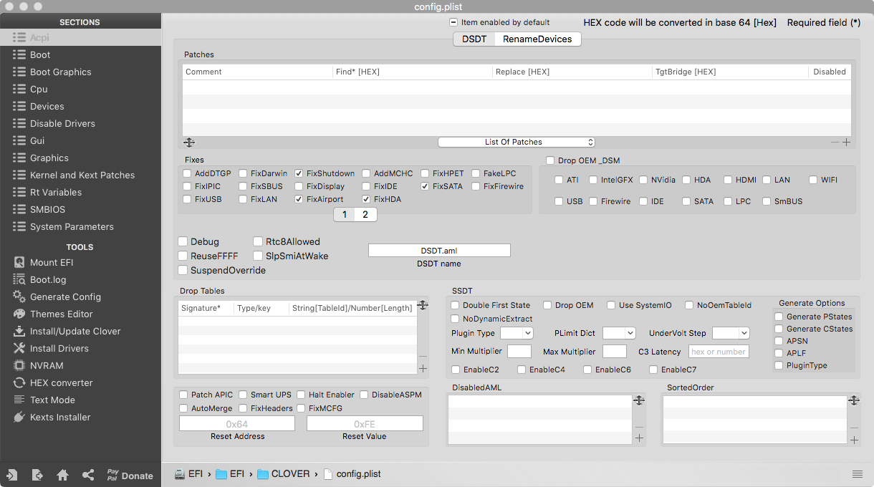The image size is (874, 487).
Task: Open HEX converter icon
Action: [x=19, y=382]
